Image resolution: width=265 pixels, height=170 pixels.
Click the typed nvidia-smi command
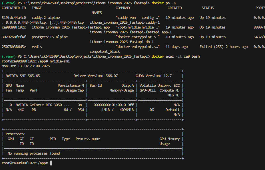pos(59,61)
